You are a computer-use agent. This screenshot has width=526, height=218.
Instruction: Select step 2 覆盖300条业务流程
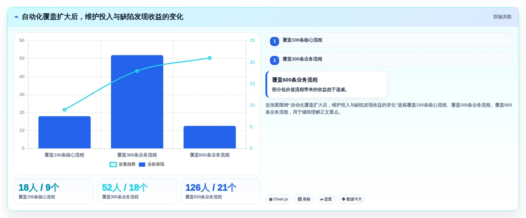389,59
